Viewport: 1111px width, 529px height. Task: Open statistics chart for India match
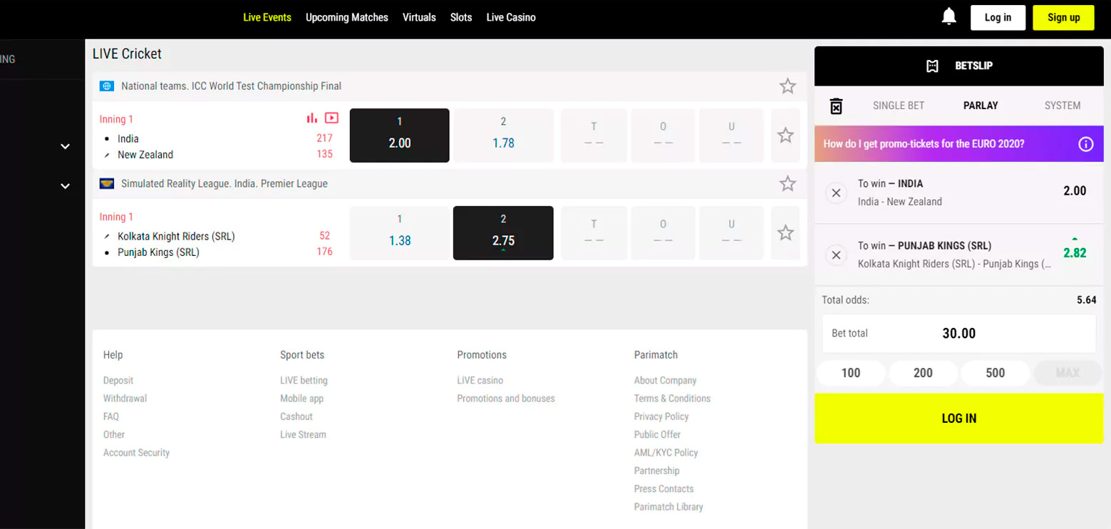click(x=312, y=118)
